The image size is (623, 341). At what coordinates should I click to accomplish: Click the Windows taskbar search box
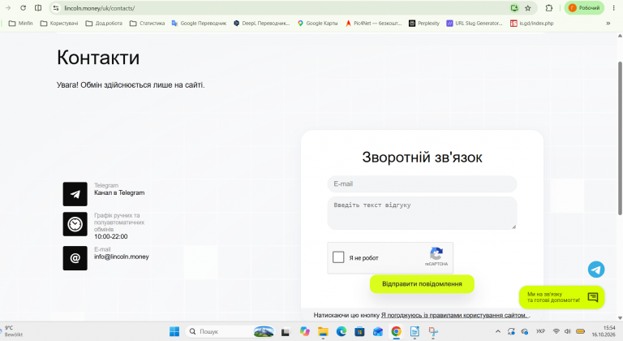(230, 331)
